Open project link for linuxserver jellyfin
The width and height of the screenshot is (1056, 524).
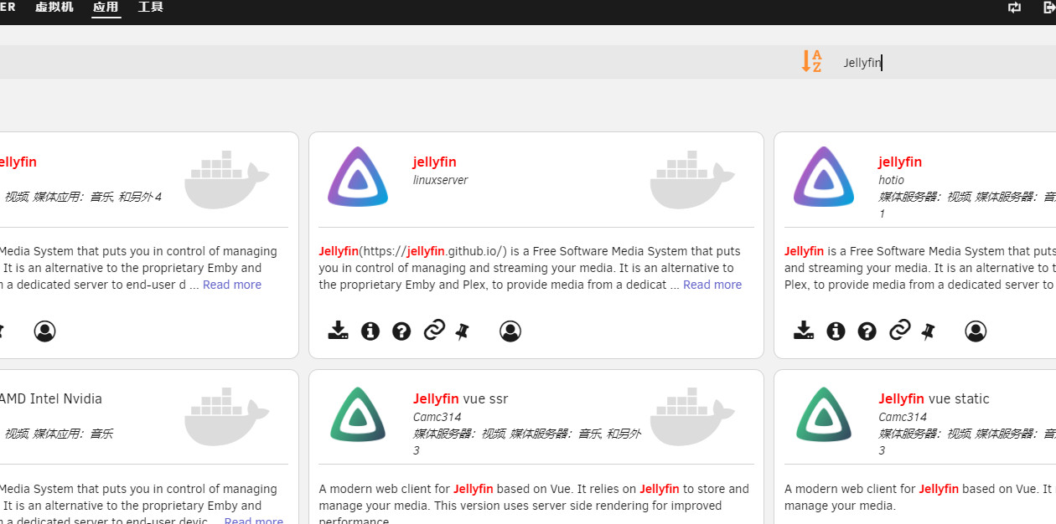[434, 330]
